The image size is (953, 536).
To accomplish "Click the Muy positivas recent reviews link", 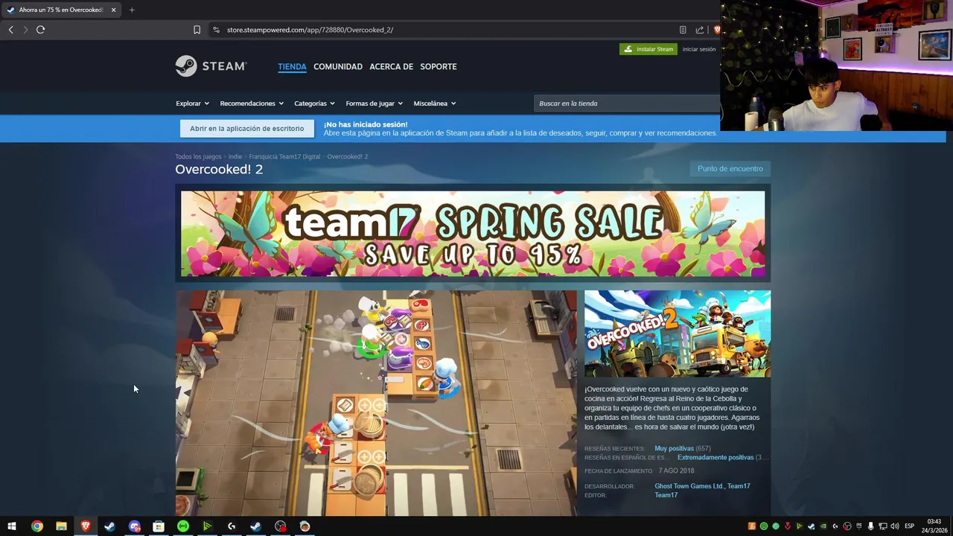I will tap(674, 449).
